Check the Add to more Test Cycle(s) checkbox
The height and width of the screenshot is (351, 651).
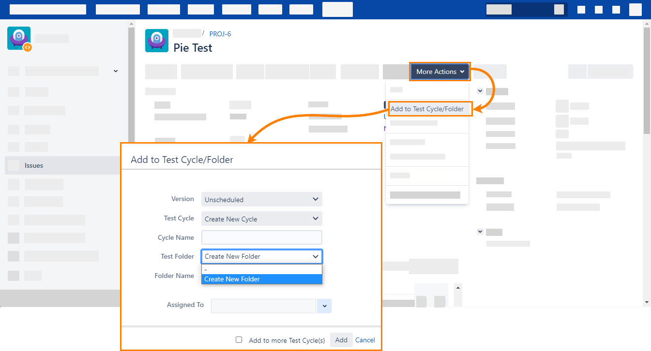[x=239, y=340]
